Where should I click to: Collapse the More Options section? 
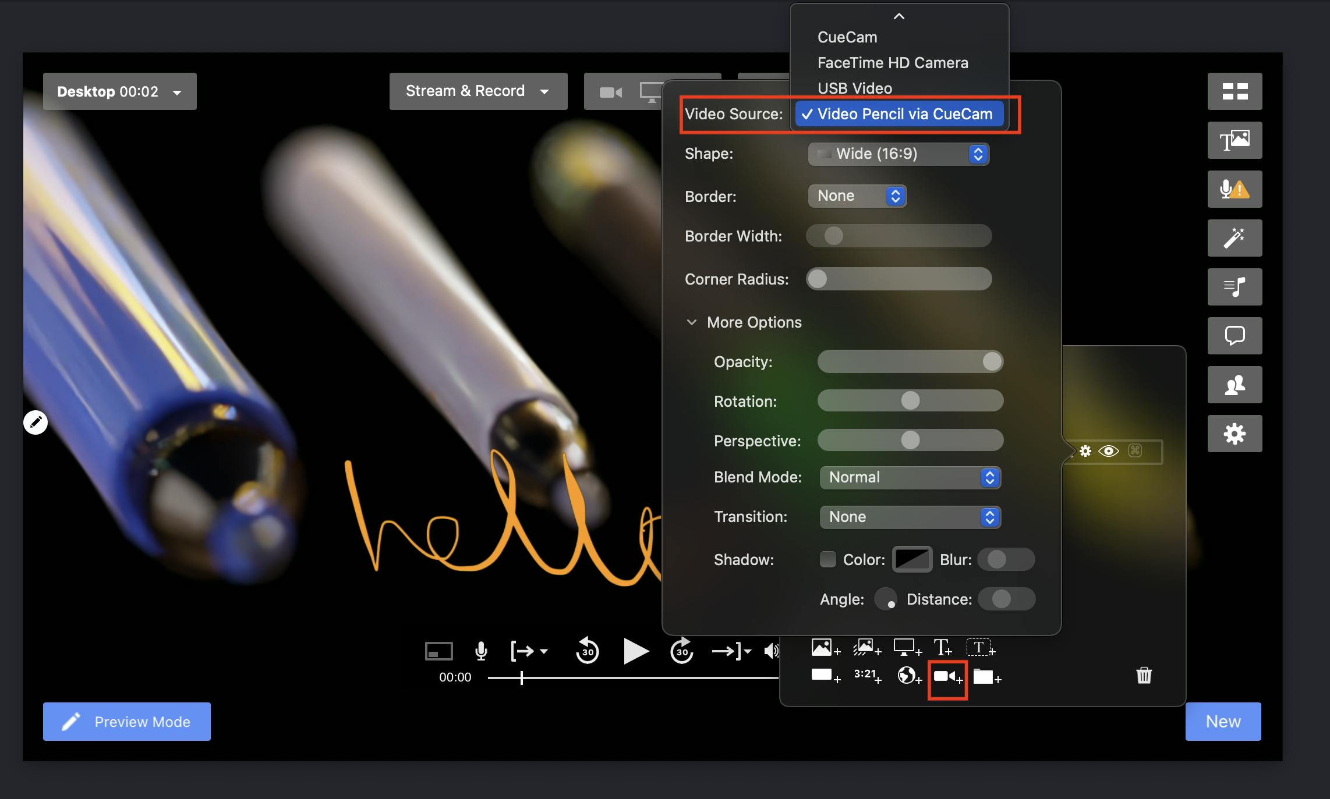click(x=692, y=322)
